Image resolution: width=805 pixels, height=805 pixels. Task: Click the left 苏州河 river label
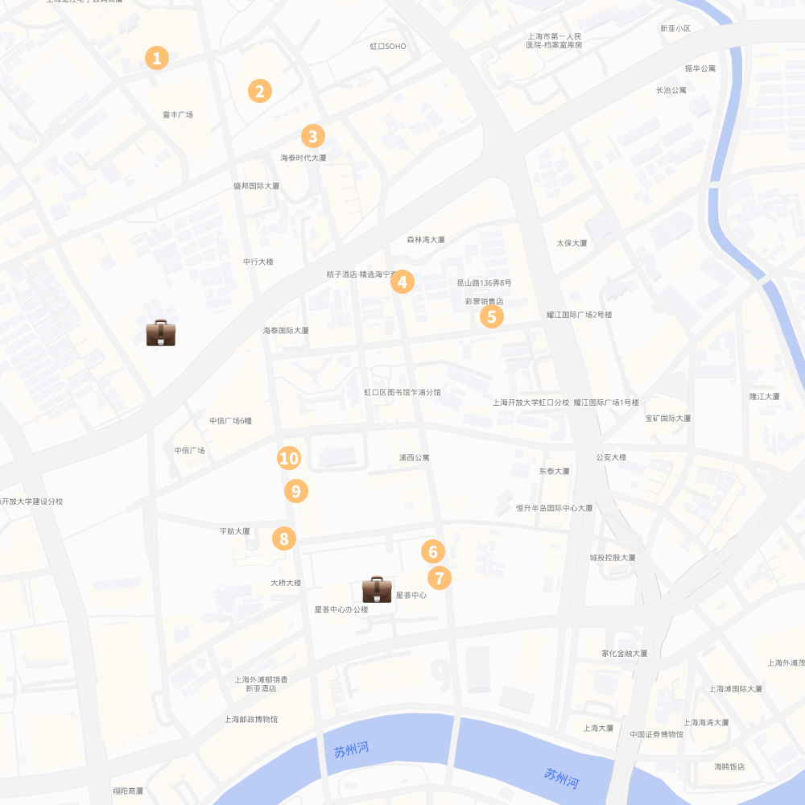351,749
